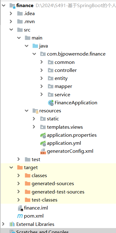Expand the static folder chevron

pos(34,119)
